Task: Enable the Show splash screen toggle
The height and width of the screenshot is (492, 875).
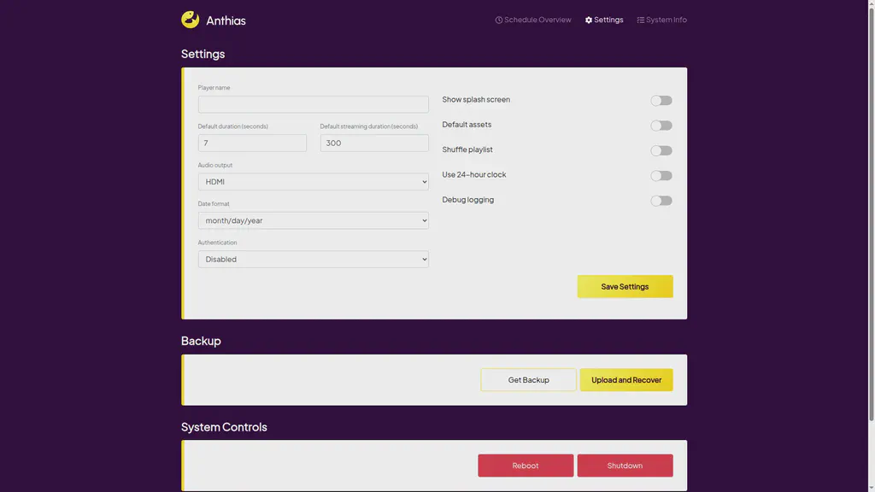Action: (x=661, y=100)
